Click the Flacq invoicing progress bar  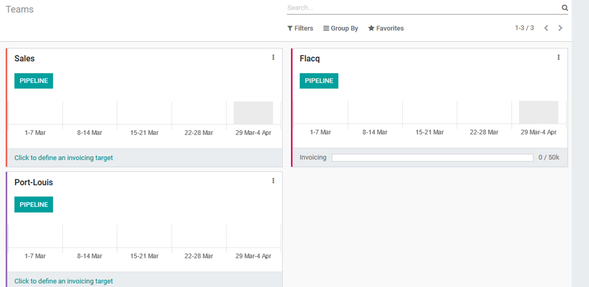point(432,158)
